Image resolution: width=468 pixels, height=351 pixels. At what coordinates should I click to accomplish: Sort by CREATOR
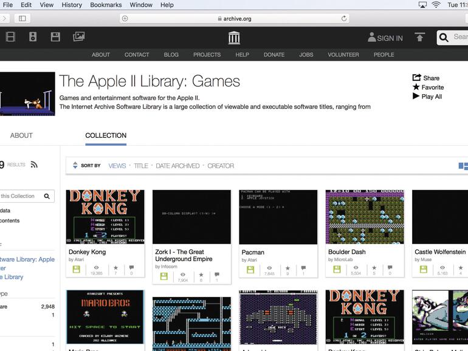point(221,166)
